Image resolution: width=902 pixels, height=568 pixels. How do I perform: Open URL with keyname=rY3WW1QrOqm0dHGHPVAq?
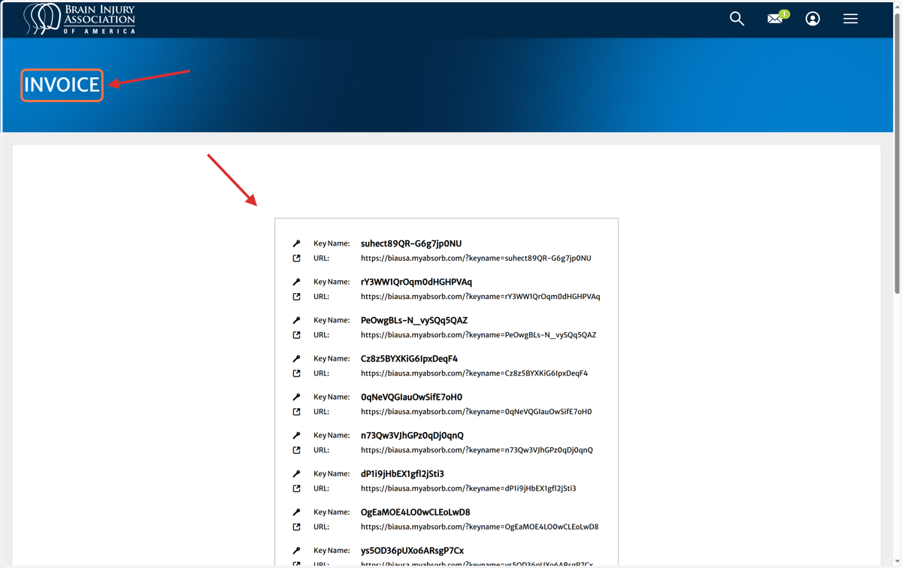[480, 296]
